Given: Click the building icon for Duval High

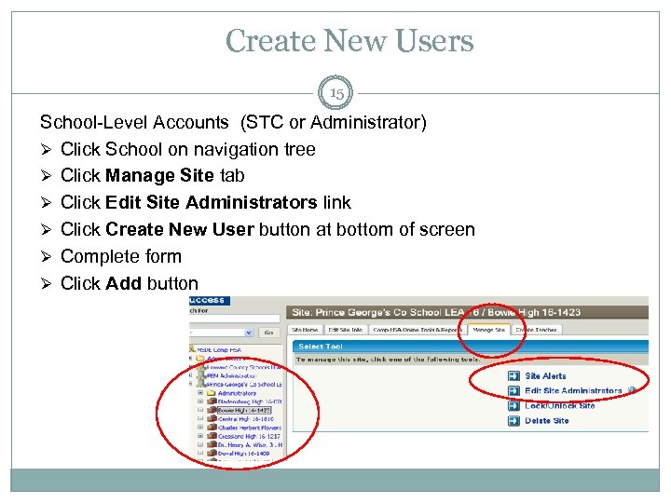Looking at the screenshot, I should coord(212,453).
